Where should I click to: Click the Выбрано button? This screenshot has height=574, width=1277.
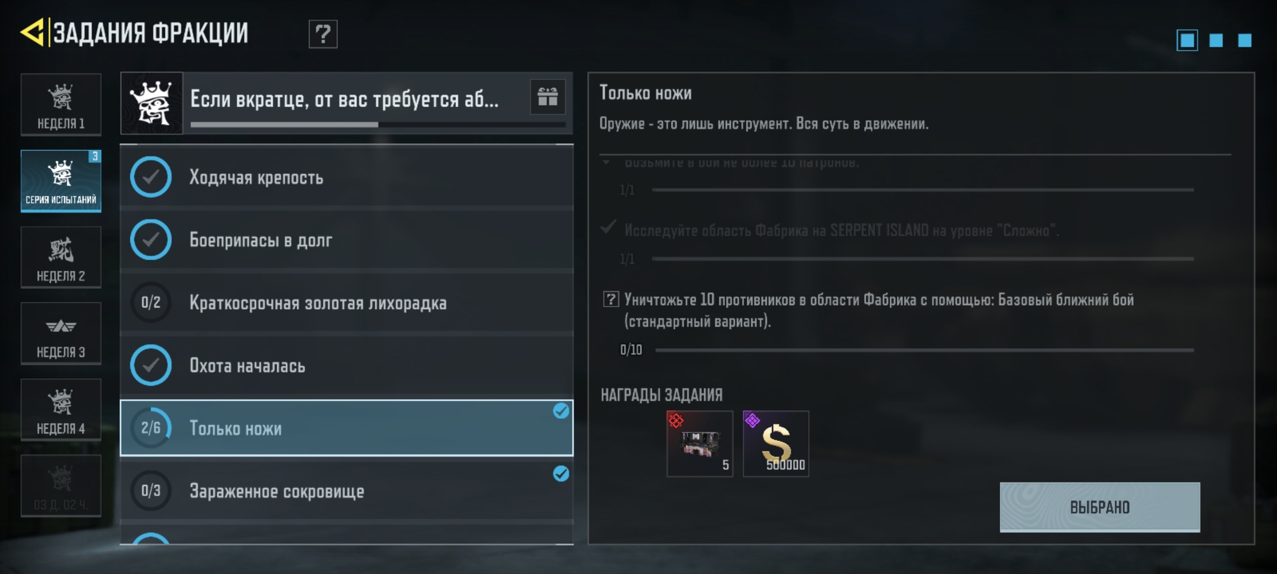pos(1100,507)
